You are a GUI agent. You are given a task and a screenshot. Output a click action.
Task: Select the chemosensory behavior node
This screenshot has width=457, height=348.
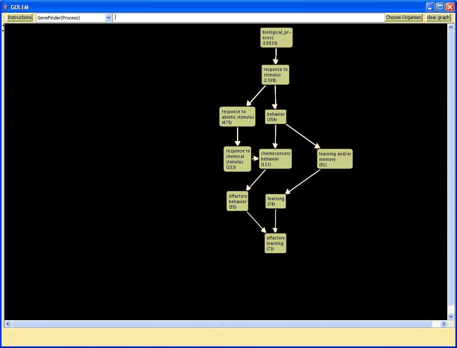click(x=275, y=159)
